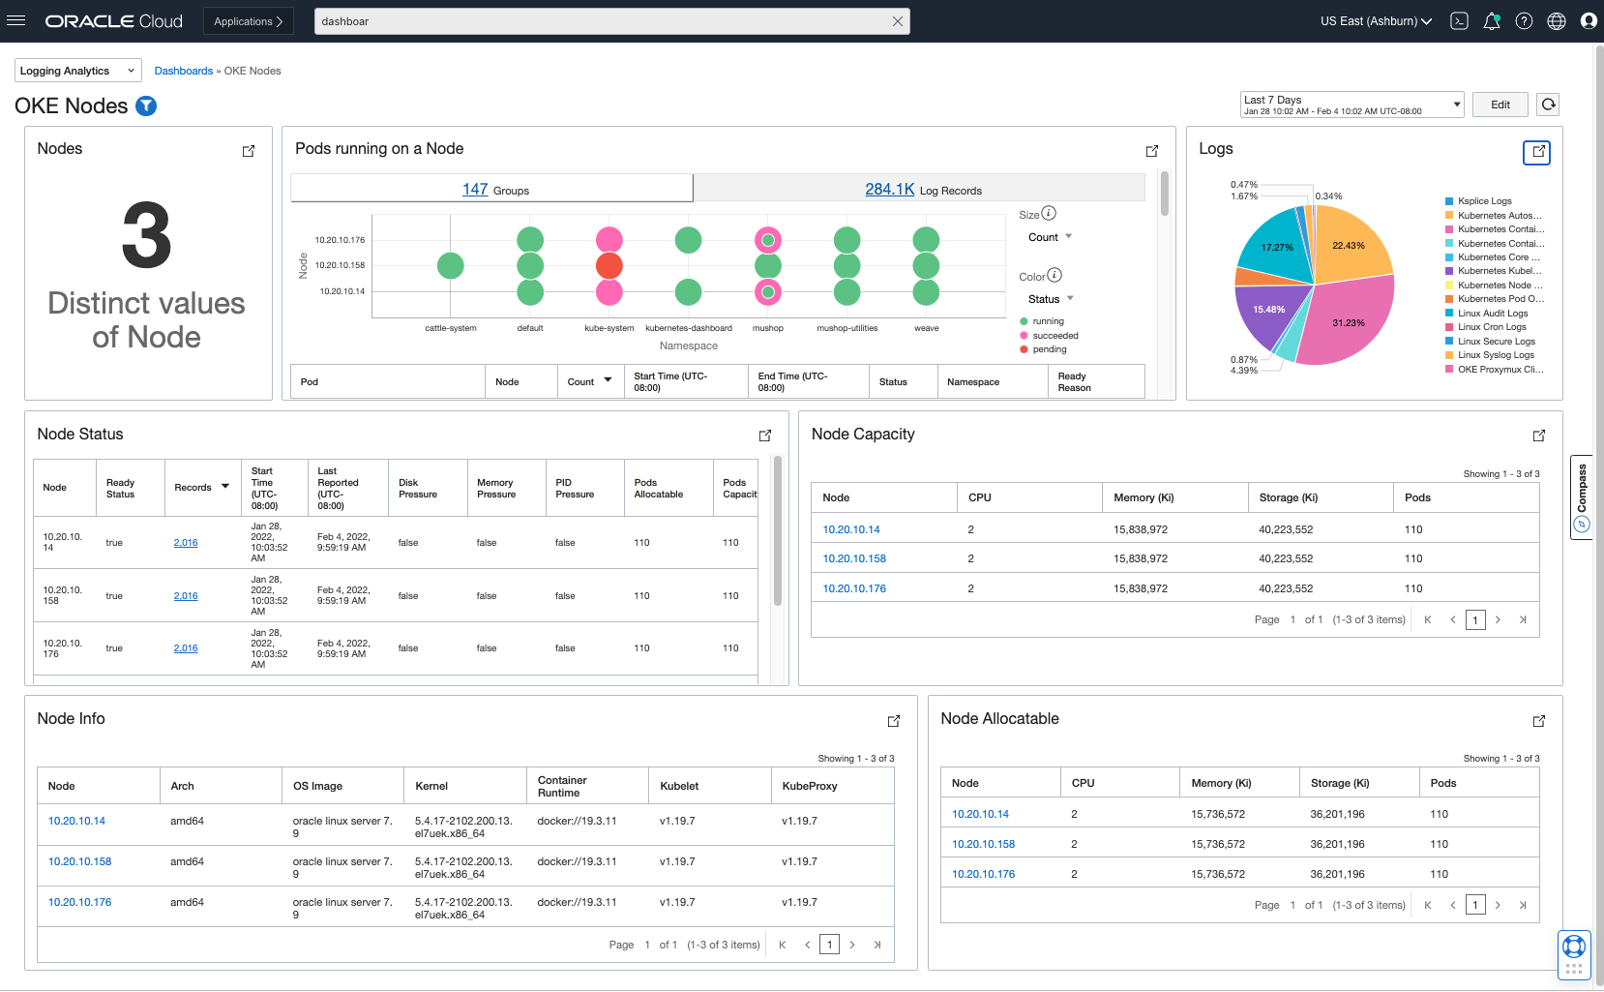
Task: Launch the Cloud Shell terminal icon
Action: click(x=1459, y=21)
